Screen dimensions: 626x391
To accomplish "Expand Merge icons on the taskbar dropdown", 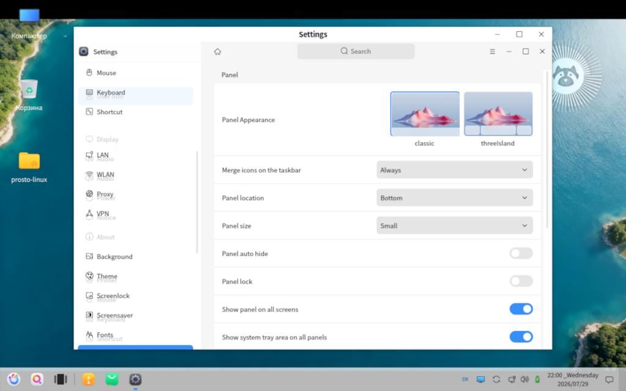I will 454,170.
